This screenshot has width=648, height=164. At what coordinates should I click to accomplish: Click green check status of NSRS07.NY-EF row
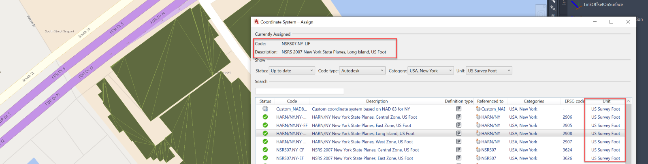[x=265, y=158]
